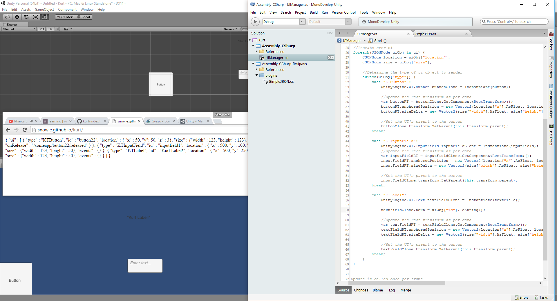Click Chrome address bar URL

coord(60,130)
